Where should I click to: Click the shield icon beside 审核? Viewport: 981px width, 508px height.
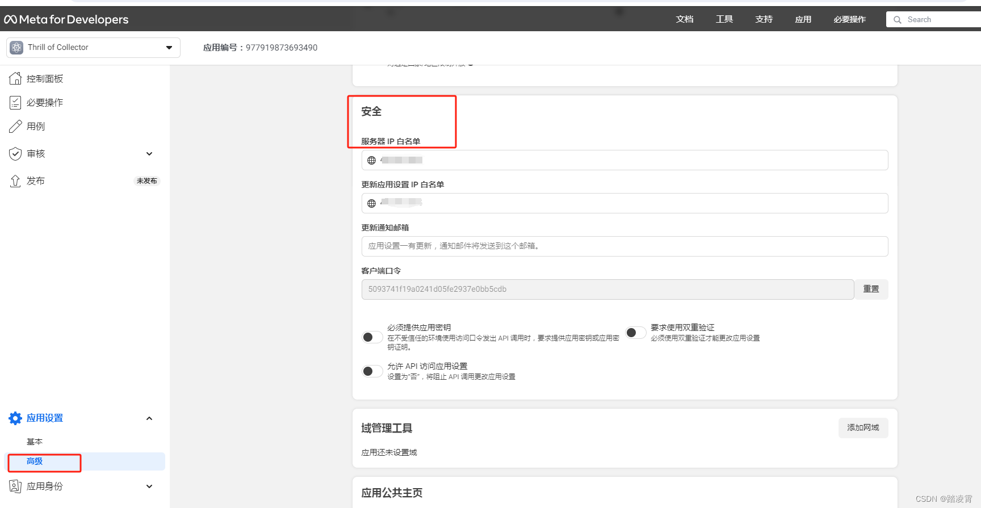click(x=15, y=153)
